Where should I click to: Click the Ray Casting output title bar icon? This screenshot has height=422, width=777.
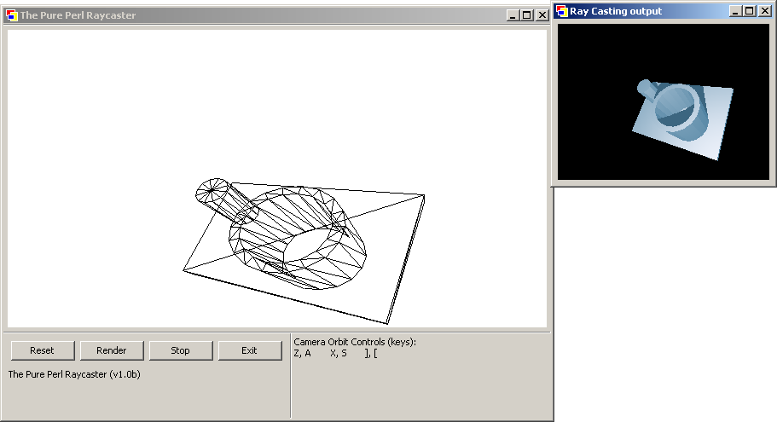tap(562, 11)
